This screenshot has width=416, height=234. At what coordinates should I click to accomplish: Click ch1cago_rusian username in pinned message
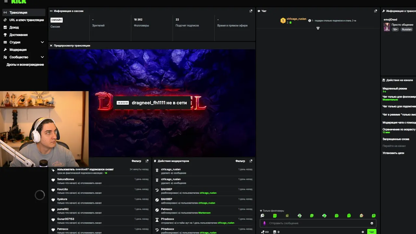[296, 19]
